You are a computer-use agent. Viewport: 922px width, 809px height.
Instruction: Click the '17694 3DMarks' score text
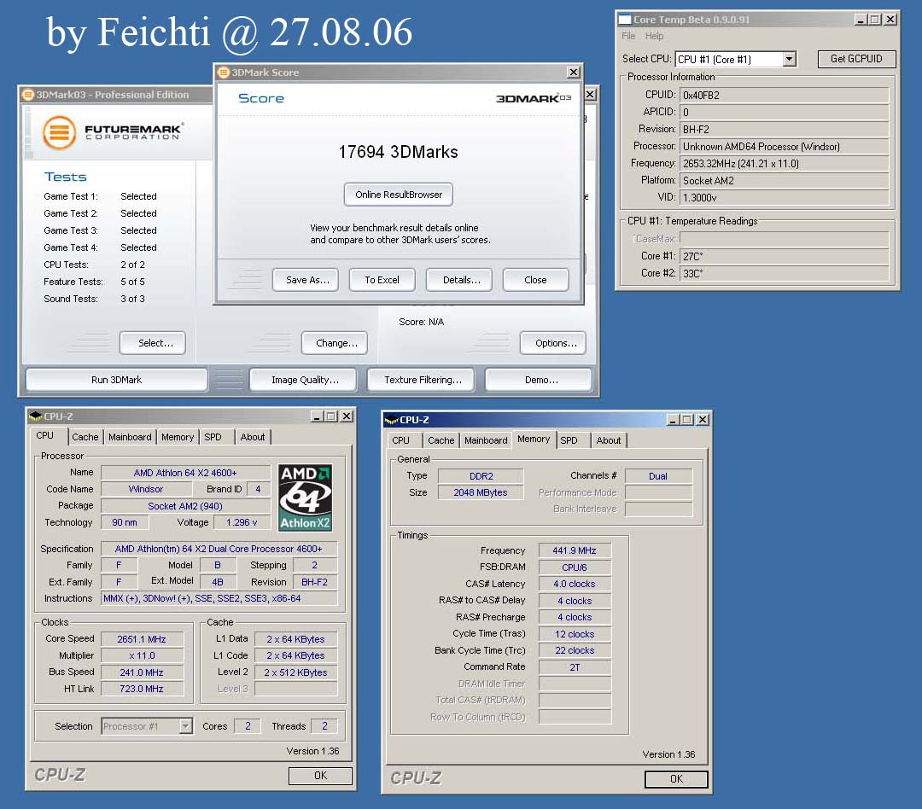pos(398,152)
